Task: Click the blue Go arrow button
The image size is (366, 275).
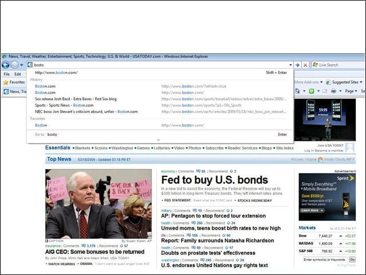Action: pos(297,65)
